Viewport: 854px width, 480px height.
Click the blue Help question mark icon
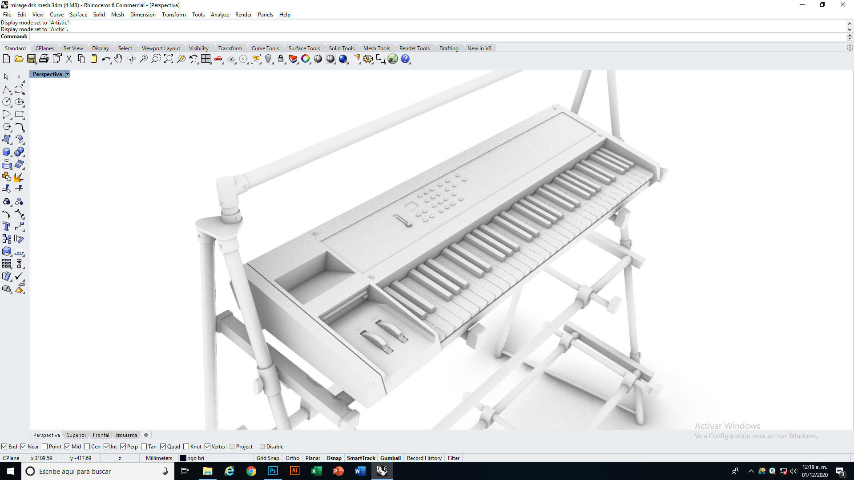[x=405, y=59]
